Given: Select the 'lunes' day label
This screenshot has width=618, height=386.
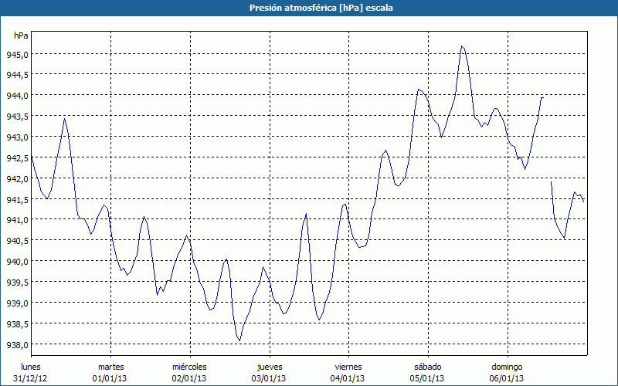Looking at the screenshot, I should click(x=31, y=366).
